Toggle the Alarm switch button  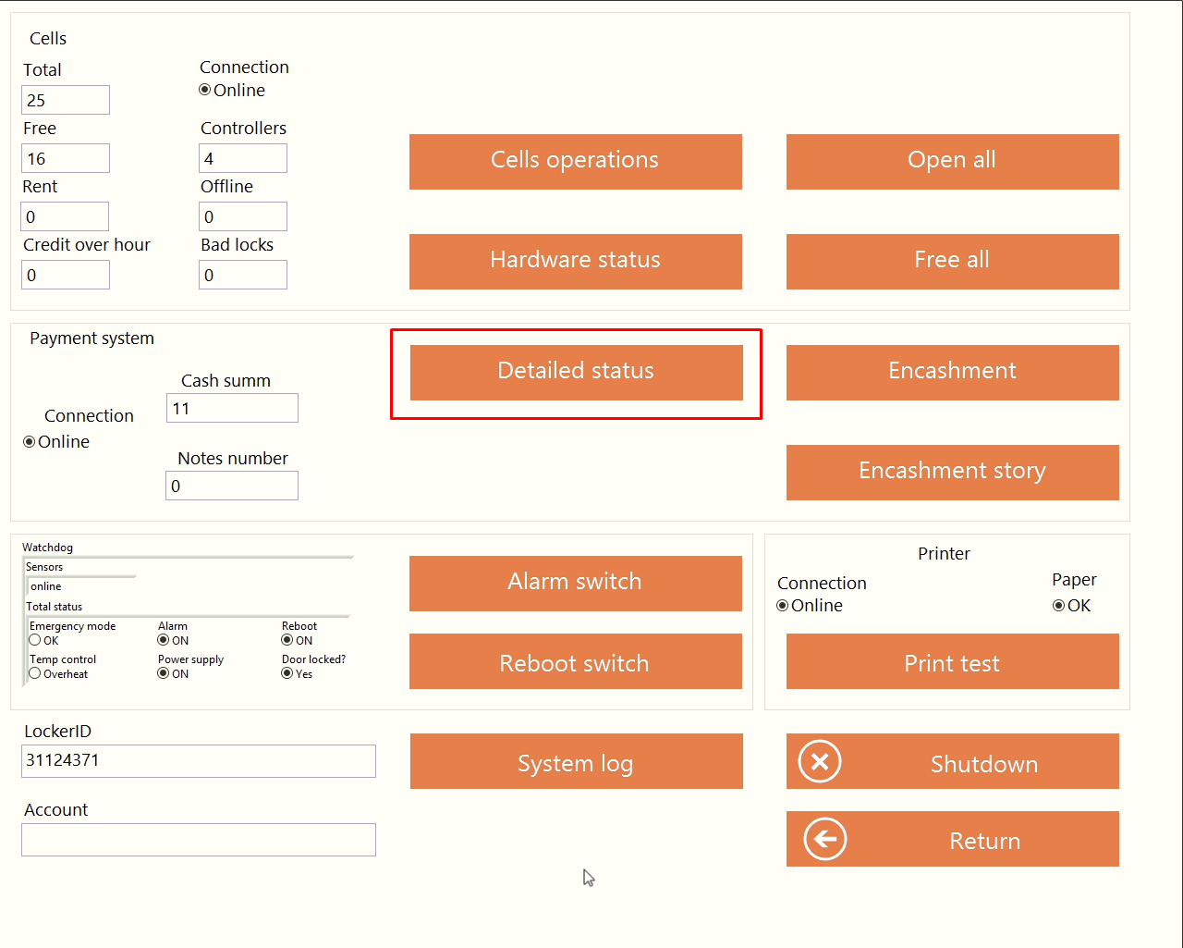pos(575,583)
